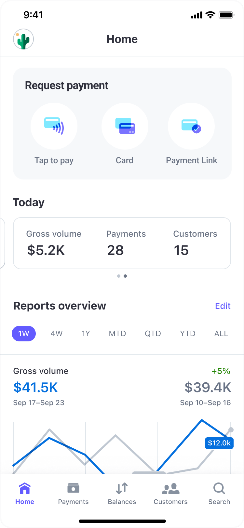This screenshot has height=528, width=244.
Task: Tap the Tap to pay icon
Action: point(54,126)
